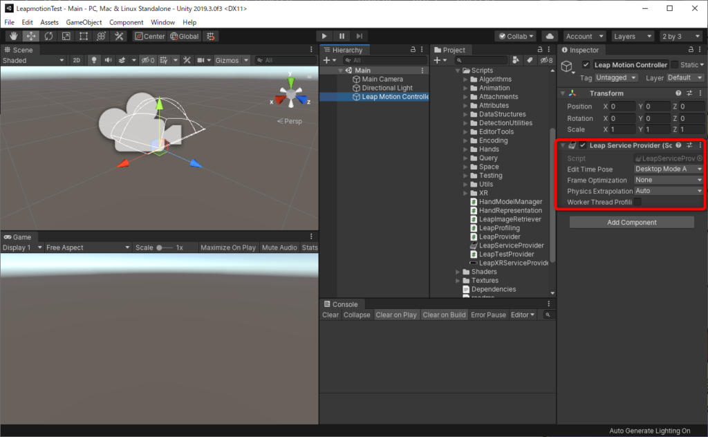
Task: Open the Tag Untagged dropdown
Action: tap(616, 77)
